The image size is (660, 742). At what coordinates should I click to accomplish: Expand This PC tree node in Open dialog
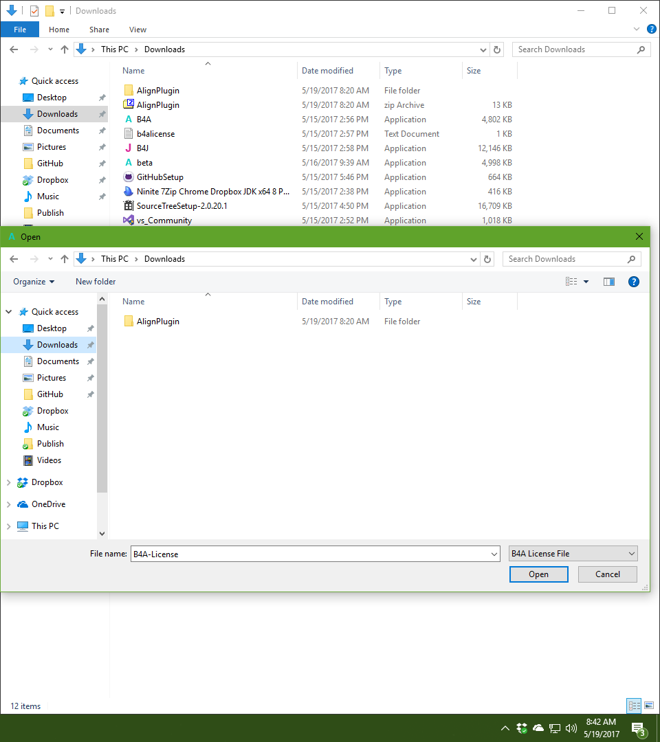(8, 526)
